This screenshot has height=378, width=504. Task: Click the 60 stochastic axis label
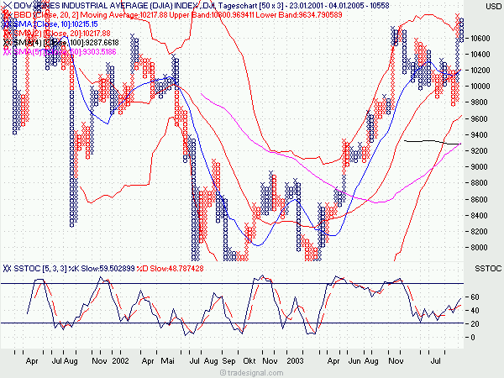tap(475, 297)
